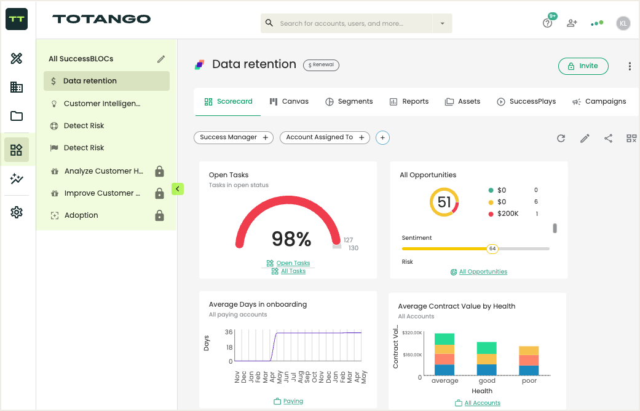
Task: Switch to the SuccessPlays tab
Action: [526, 102]
